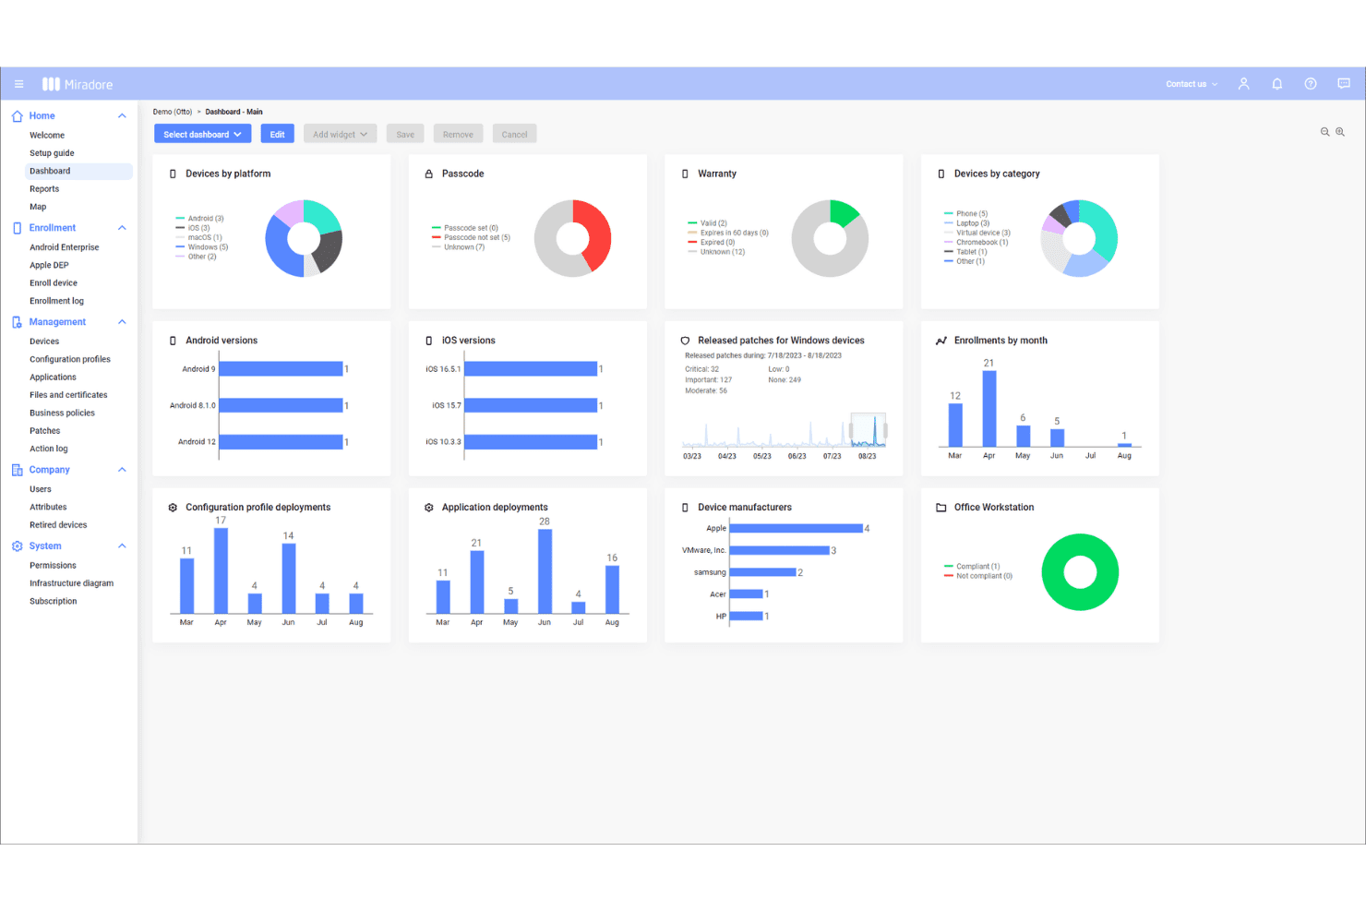
Task: Click the Remove button
Action: click(458, 135)
